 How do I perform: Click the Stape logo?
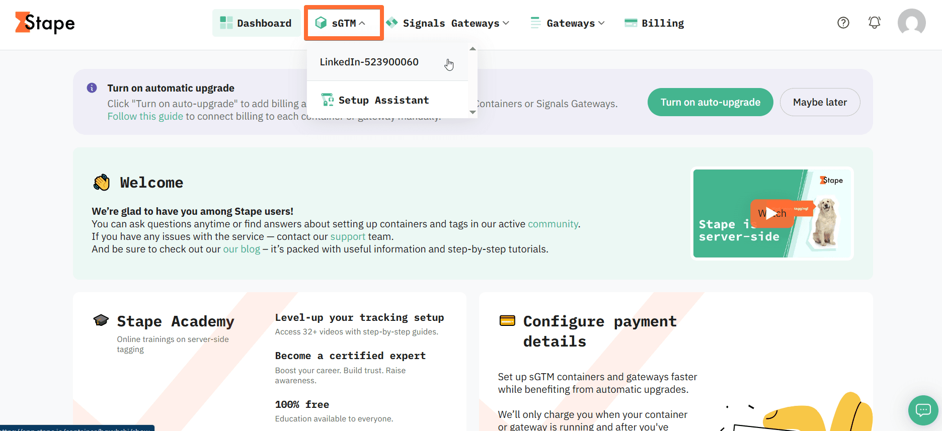click(x=45, y=23)
